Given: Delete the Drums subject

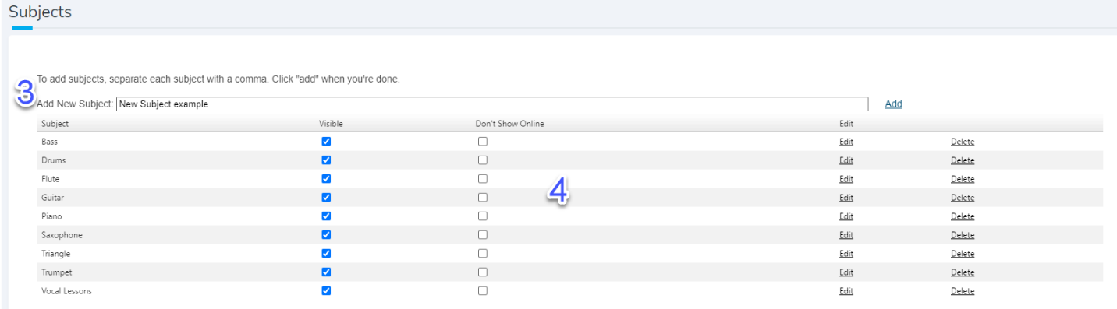Looking at the screenshot, I should (963, 160).
